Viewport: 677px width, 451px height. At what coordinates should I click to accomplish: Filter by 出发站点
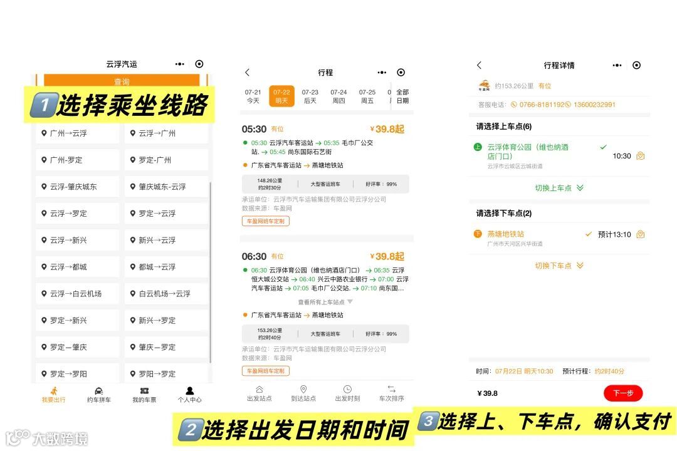259,393
